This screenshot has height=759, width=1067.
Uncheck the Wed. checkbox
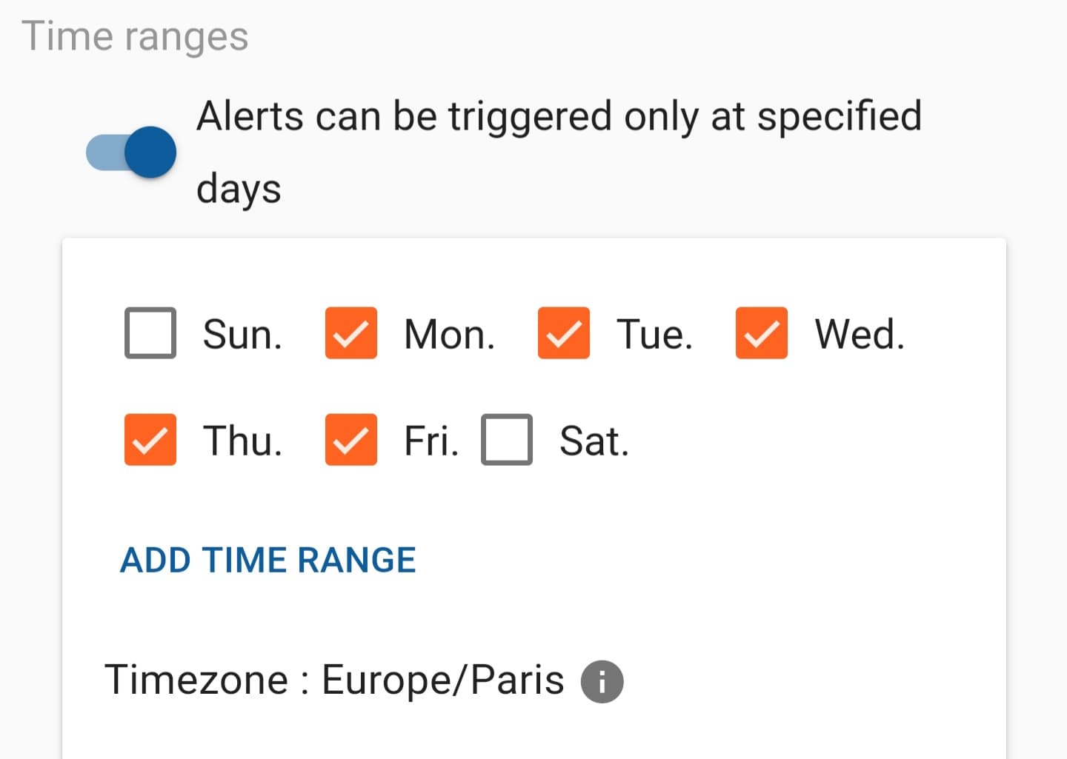[x=762, y=333]
